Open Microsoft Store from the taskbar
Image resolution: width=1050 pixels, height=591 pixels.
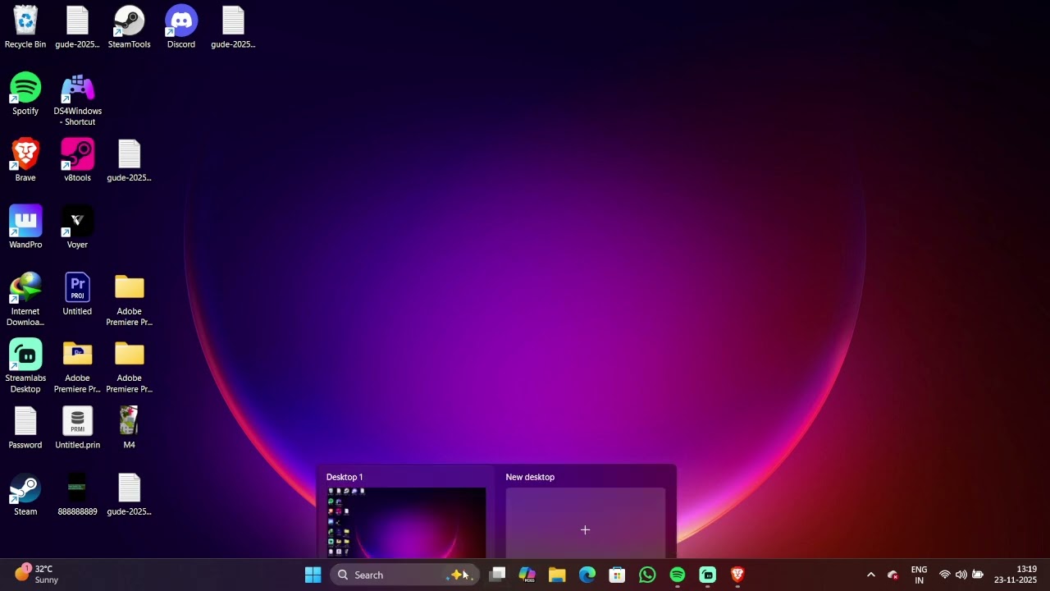pos(617,575)
